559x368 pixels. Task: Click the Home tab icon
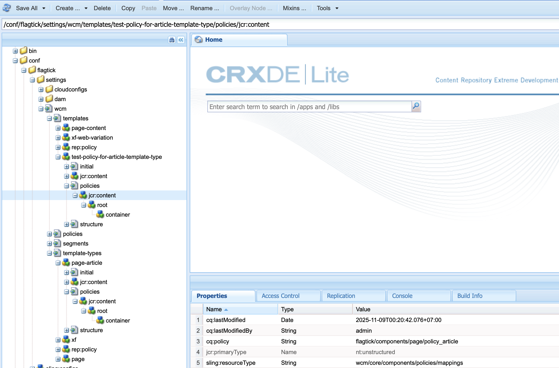pos(199,40)
